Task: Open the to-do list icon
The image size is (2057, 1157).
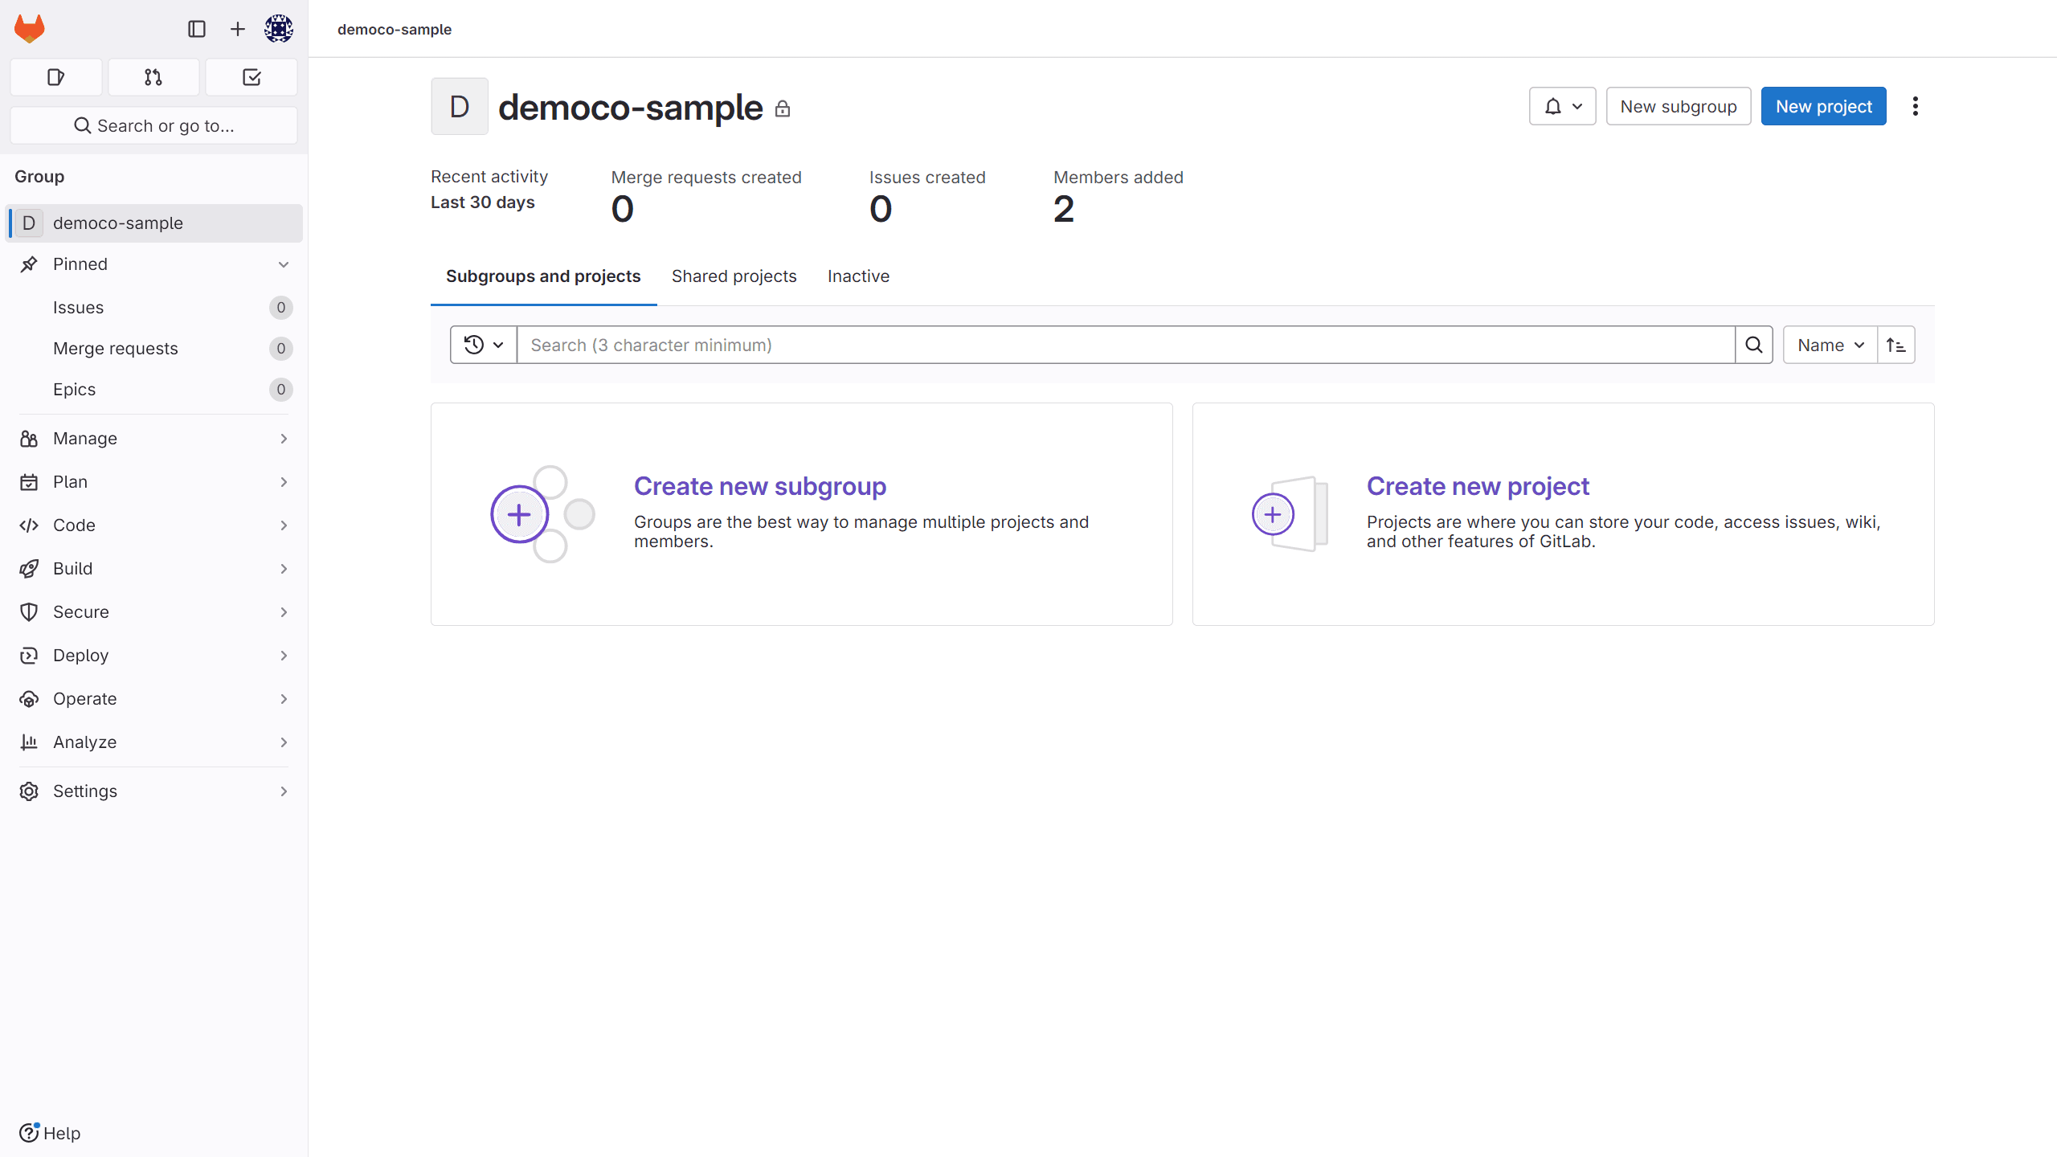Action: point(252,77)
